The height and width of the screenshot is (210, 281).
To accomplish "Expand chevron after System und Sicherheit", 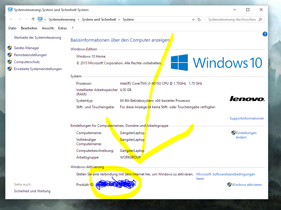I will coord(119,19).
